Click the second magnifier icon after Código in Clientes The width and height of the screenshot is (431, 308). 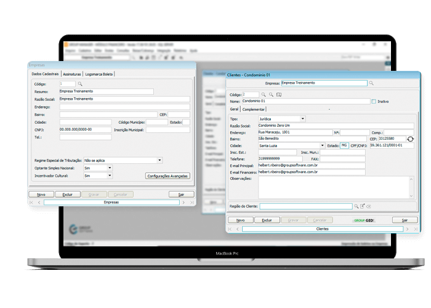coord(271,95)
